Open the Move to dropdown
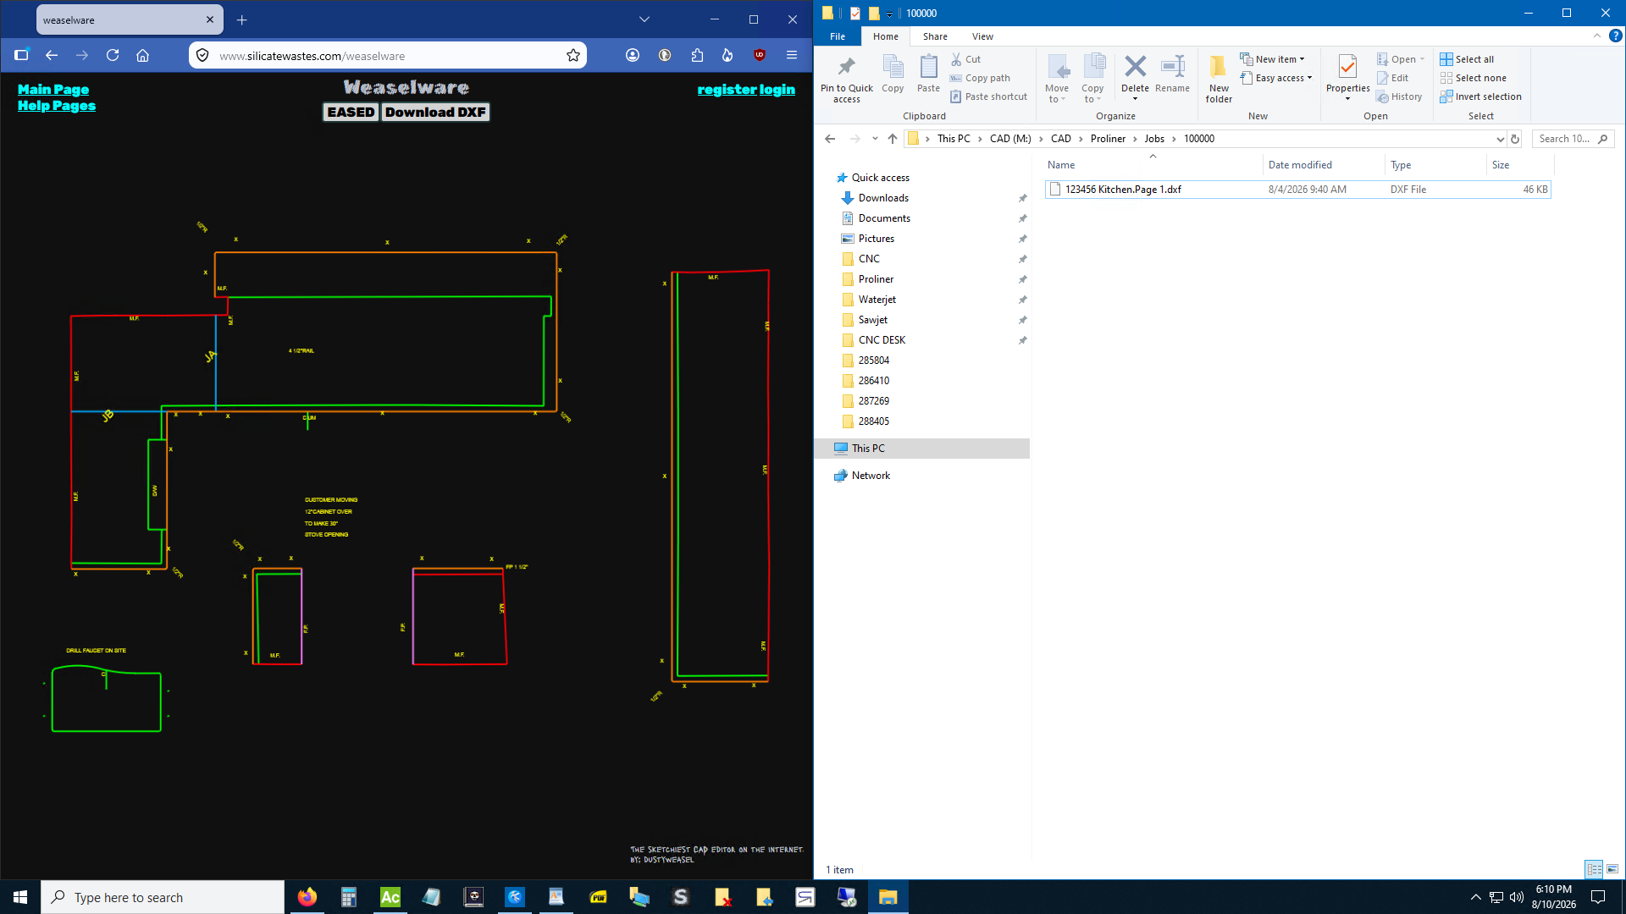The image size is (1626, 914). (1057, 78)
